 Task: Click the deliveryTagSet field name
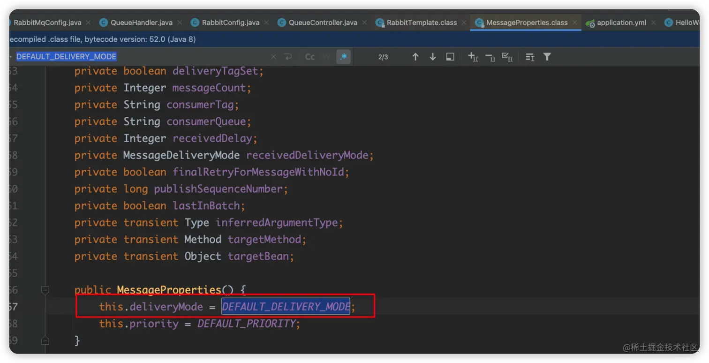[x=215, y=71]
